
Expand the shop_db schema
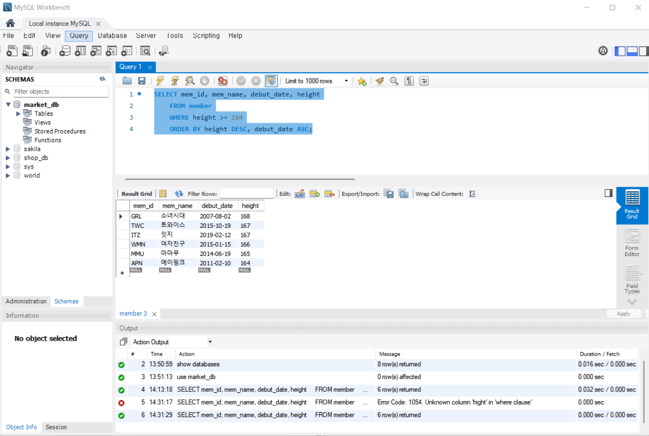click(8, 158)
